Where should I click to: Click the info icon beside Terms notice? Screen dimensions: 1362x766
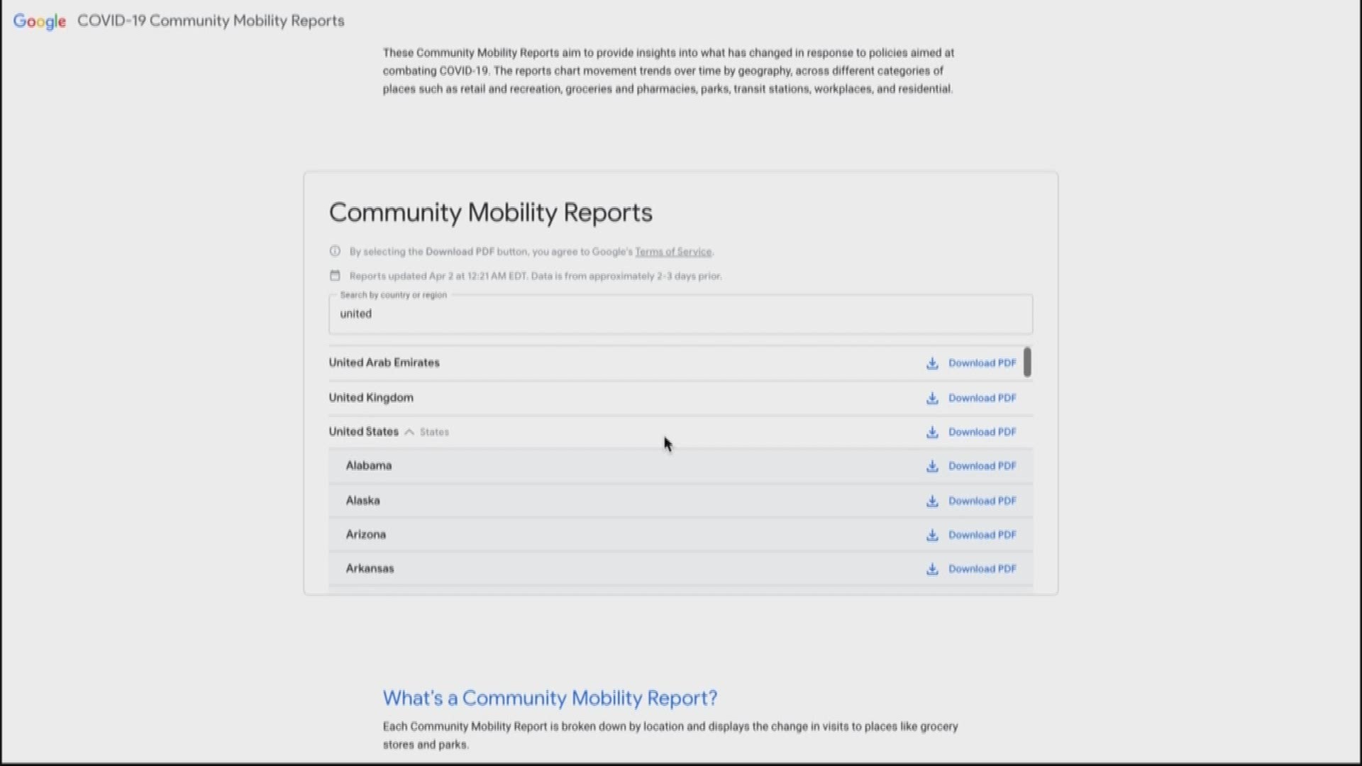pos(335,251)
